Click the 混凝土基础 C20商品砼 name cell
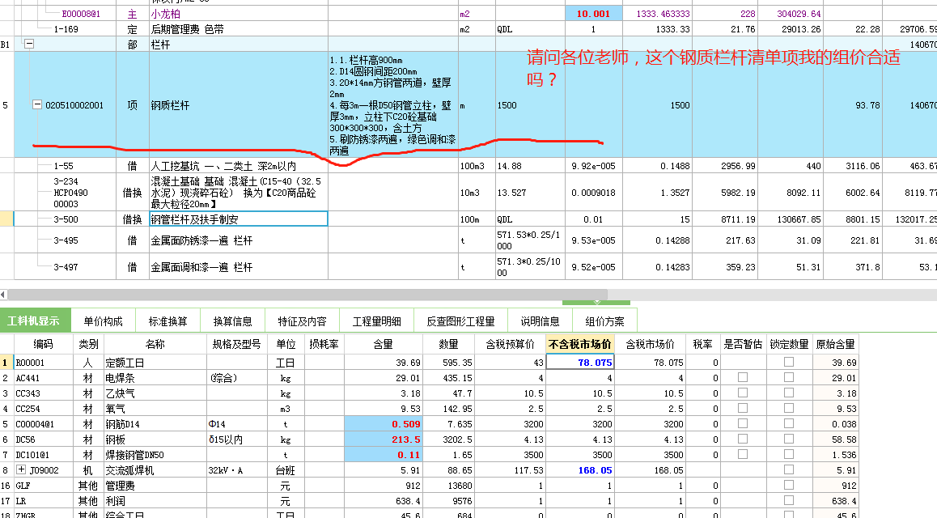The height and width of the screenshot is (518, 937). pos(239,193)
